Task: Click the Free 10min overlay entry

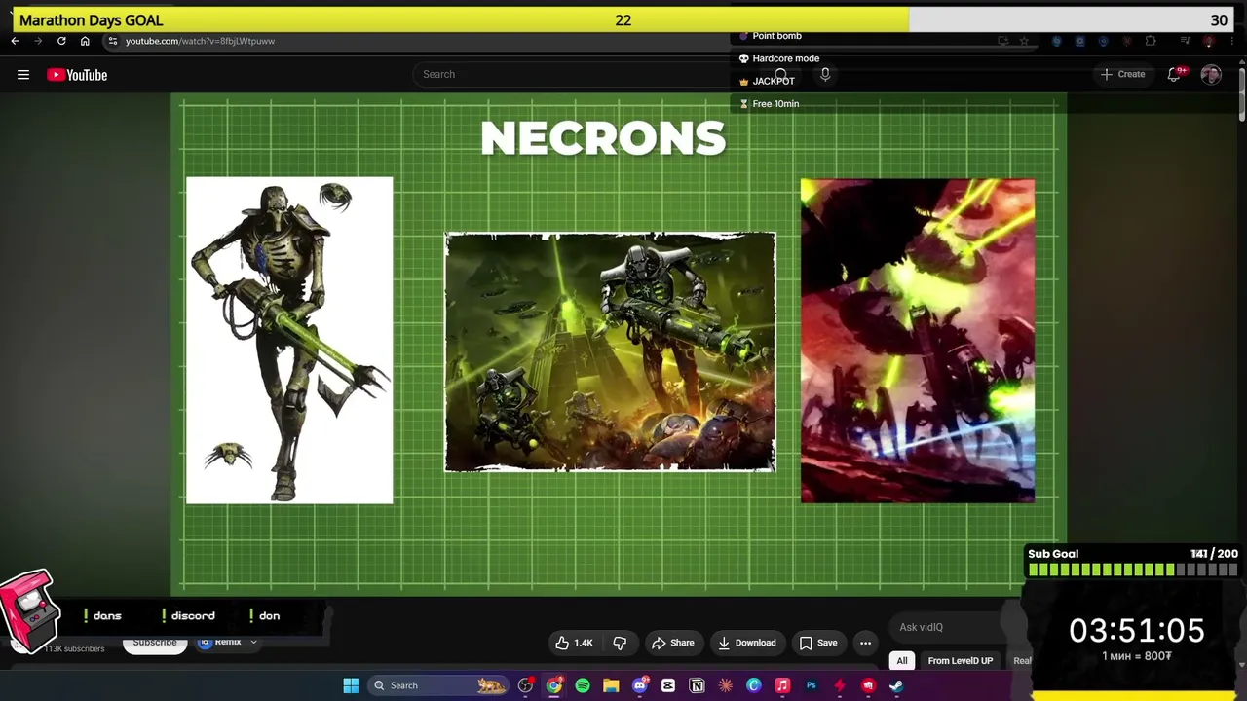Action: click(770, 103)
